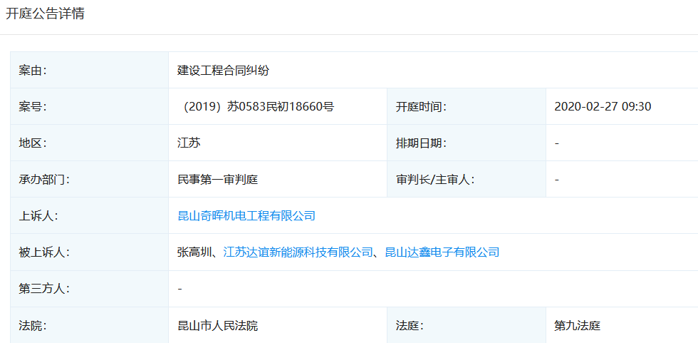Select the name 张高圳
Screen dimensions: 698x343
(x=194, y=252)
